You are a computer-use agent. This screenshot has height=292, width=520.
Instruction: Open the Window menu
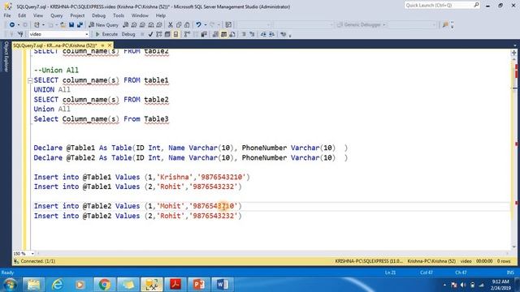[140, 15]
